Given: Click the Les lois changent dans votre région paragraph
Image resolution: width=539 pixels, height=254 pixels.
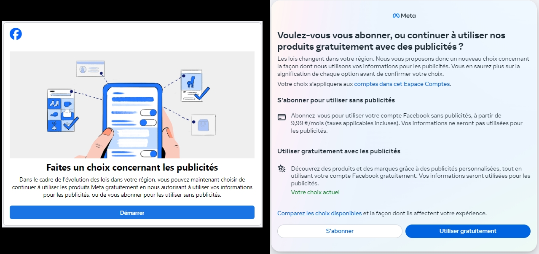Looking at the screenshot, I should (x=403, y=66).
